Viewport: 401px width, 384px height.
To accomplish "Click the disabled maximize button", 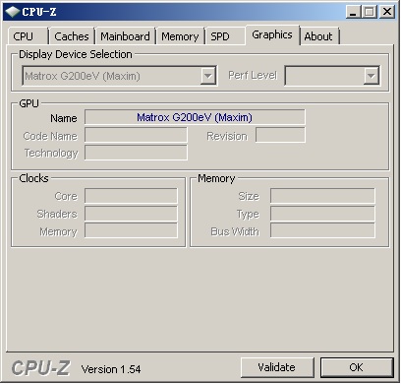I will [x=370, y=12].
